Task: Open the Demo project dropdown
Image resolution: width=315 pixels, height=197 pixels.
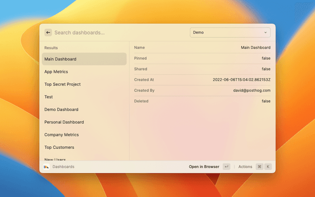Action: 230,33
